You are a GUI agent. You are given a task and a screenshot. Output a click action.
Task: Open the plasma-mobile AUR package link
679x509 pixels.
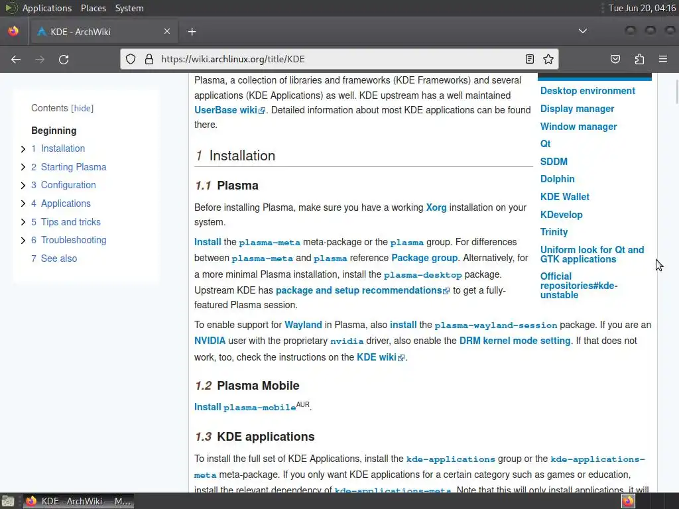click(x=259, y=408)
